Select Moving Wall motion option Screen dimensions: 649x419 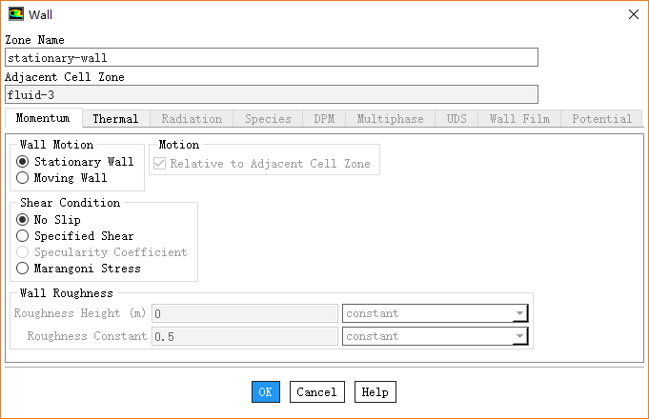coord(23,178)
